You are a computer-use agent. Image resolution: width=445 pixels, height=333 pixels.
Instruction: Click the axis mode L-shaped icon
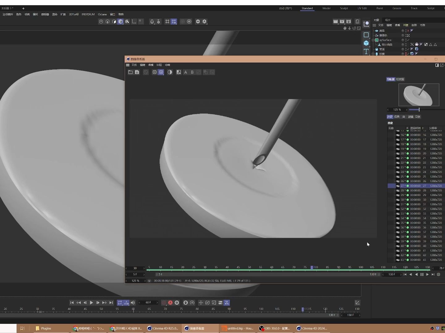[134, 22]
